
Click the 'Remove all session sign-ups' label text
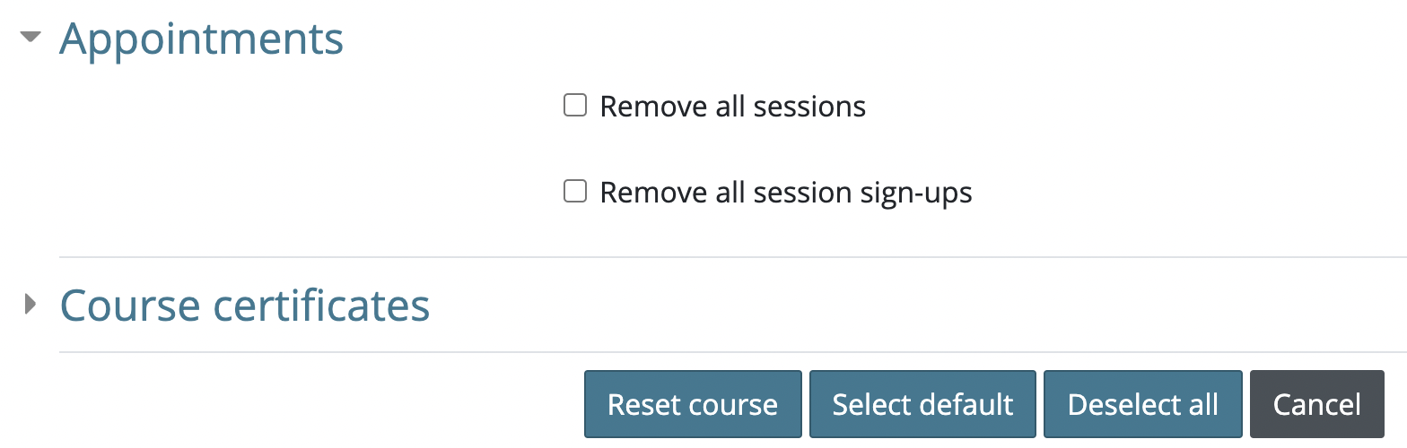(x=785, y=193)
